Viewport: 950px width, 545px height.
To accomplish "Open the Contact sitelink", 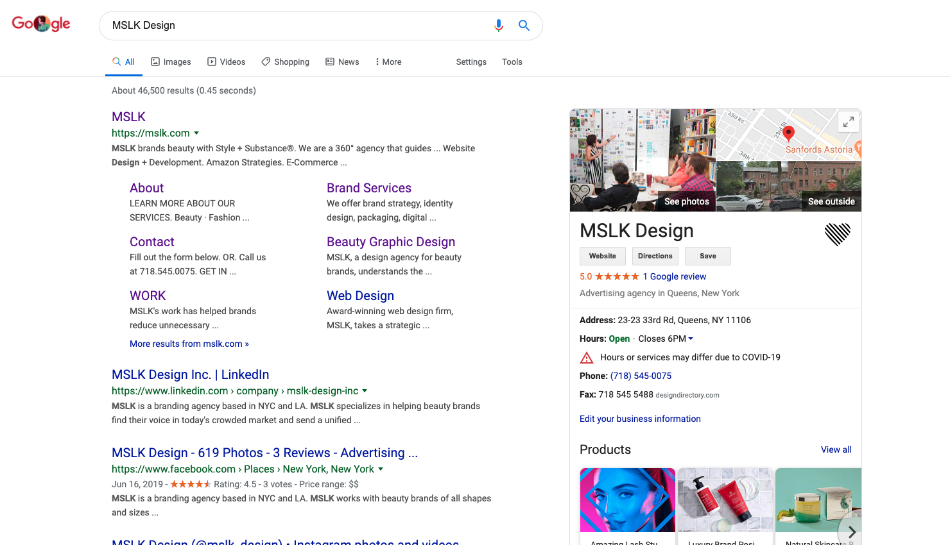I will [x=152, y=242].
